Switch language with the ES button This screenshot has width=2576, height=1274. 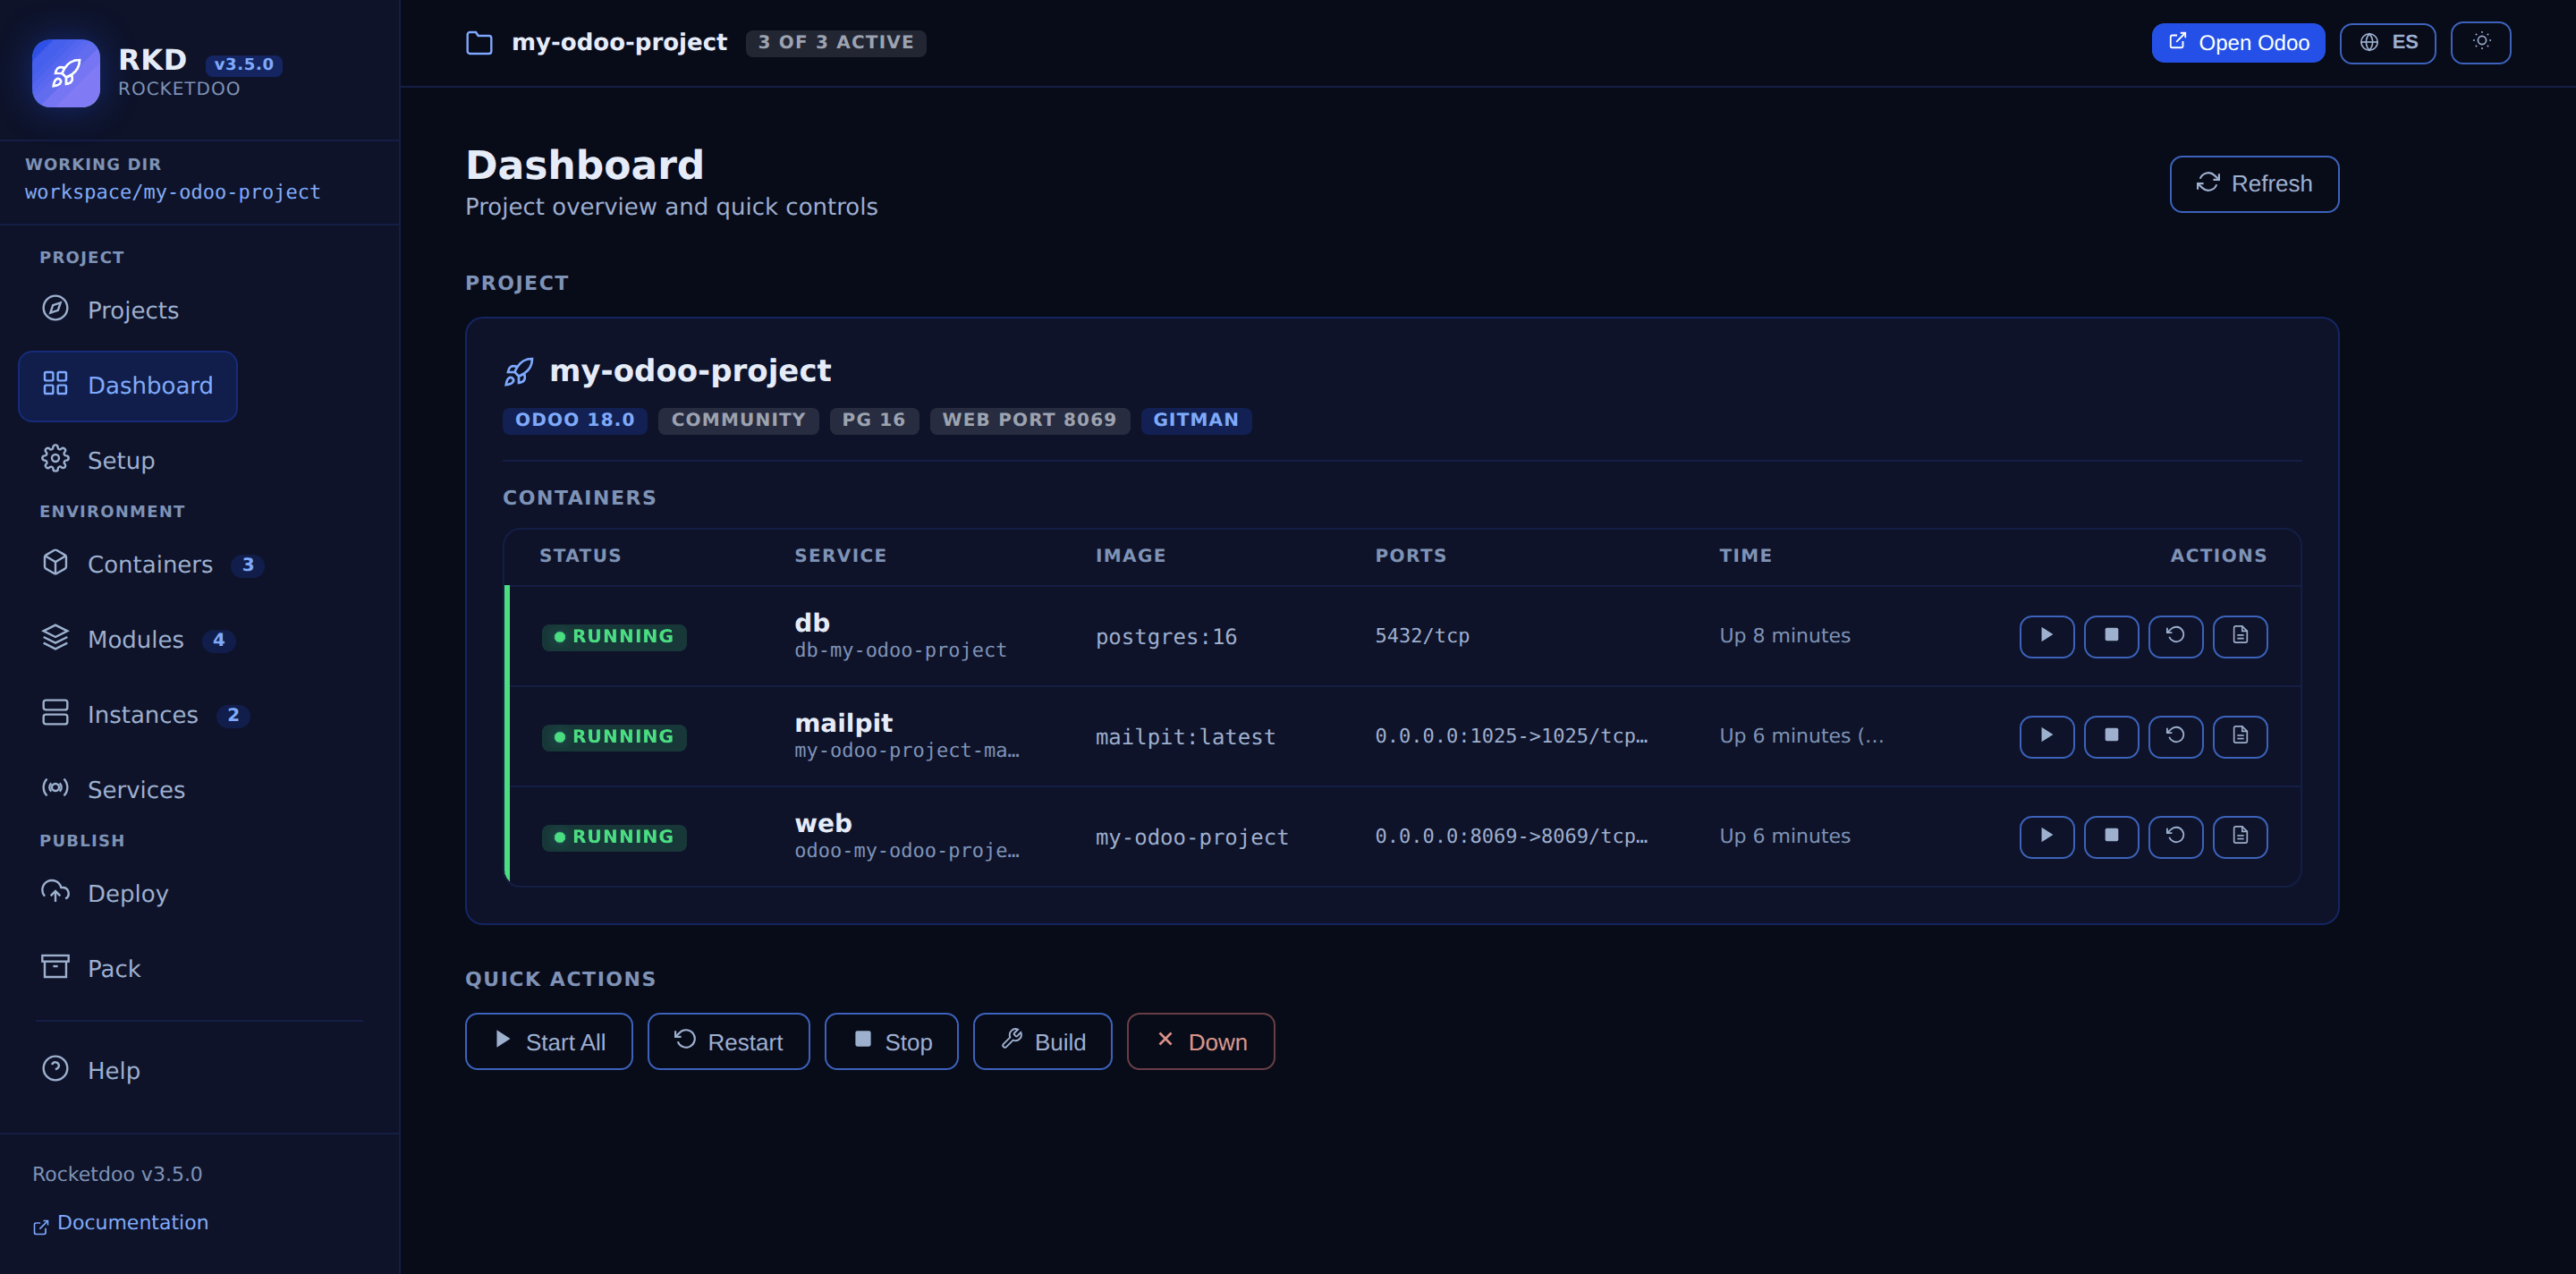coord(2387,42)
